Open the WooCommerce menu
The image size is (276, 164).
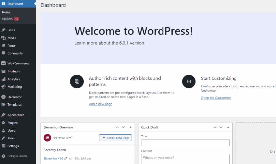[18, 64]
